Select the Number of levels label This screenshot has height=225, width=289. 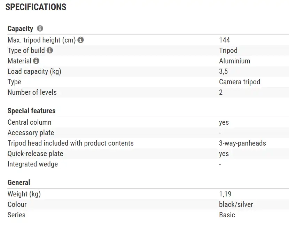pyautogui.click(x=32, y=92)
